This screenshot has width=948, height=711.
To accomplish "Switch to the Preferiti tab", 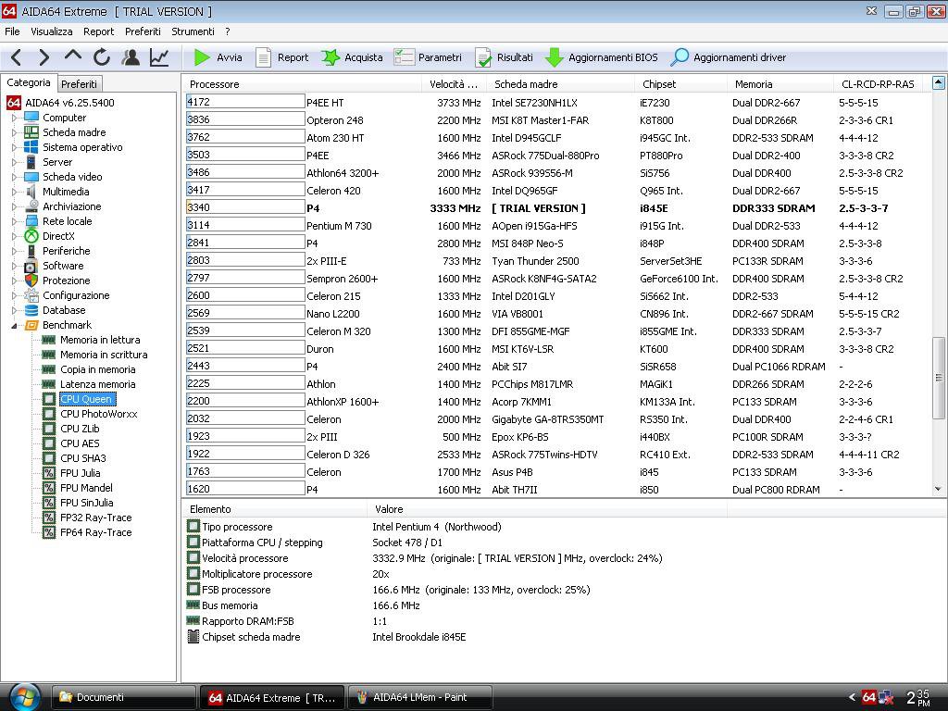I will pyautogui.click(x=79, y=84).
